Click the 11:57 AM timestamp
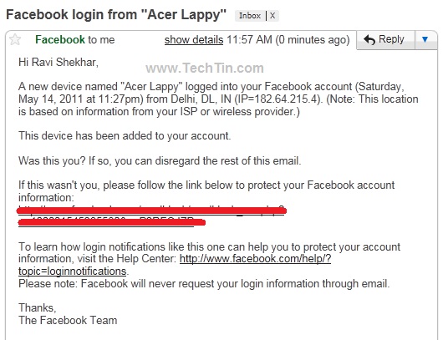The height and width of the screenshot is (340, 448). point(249,40)
